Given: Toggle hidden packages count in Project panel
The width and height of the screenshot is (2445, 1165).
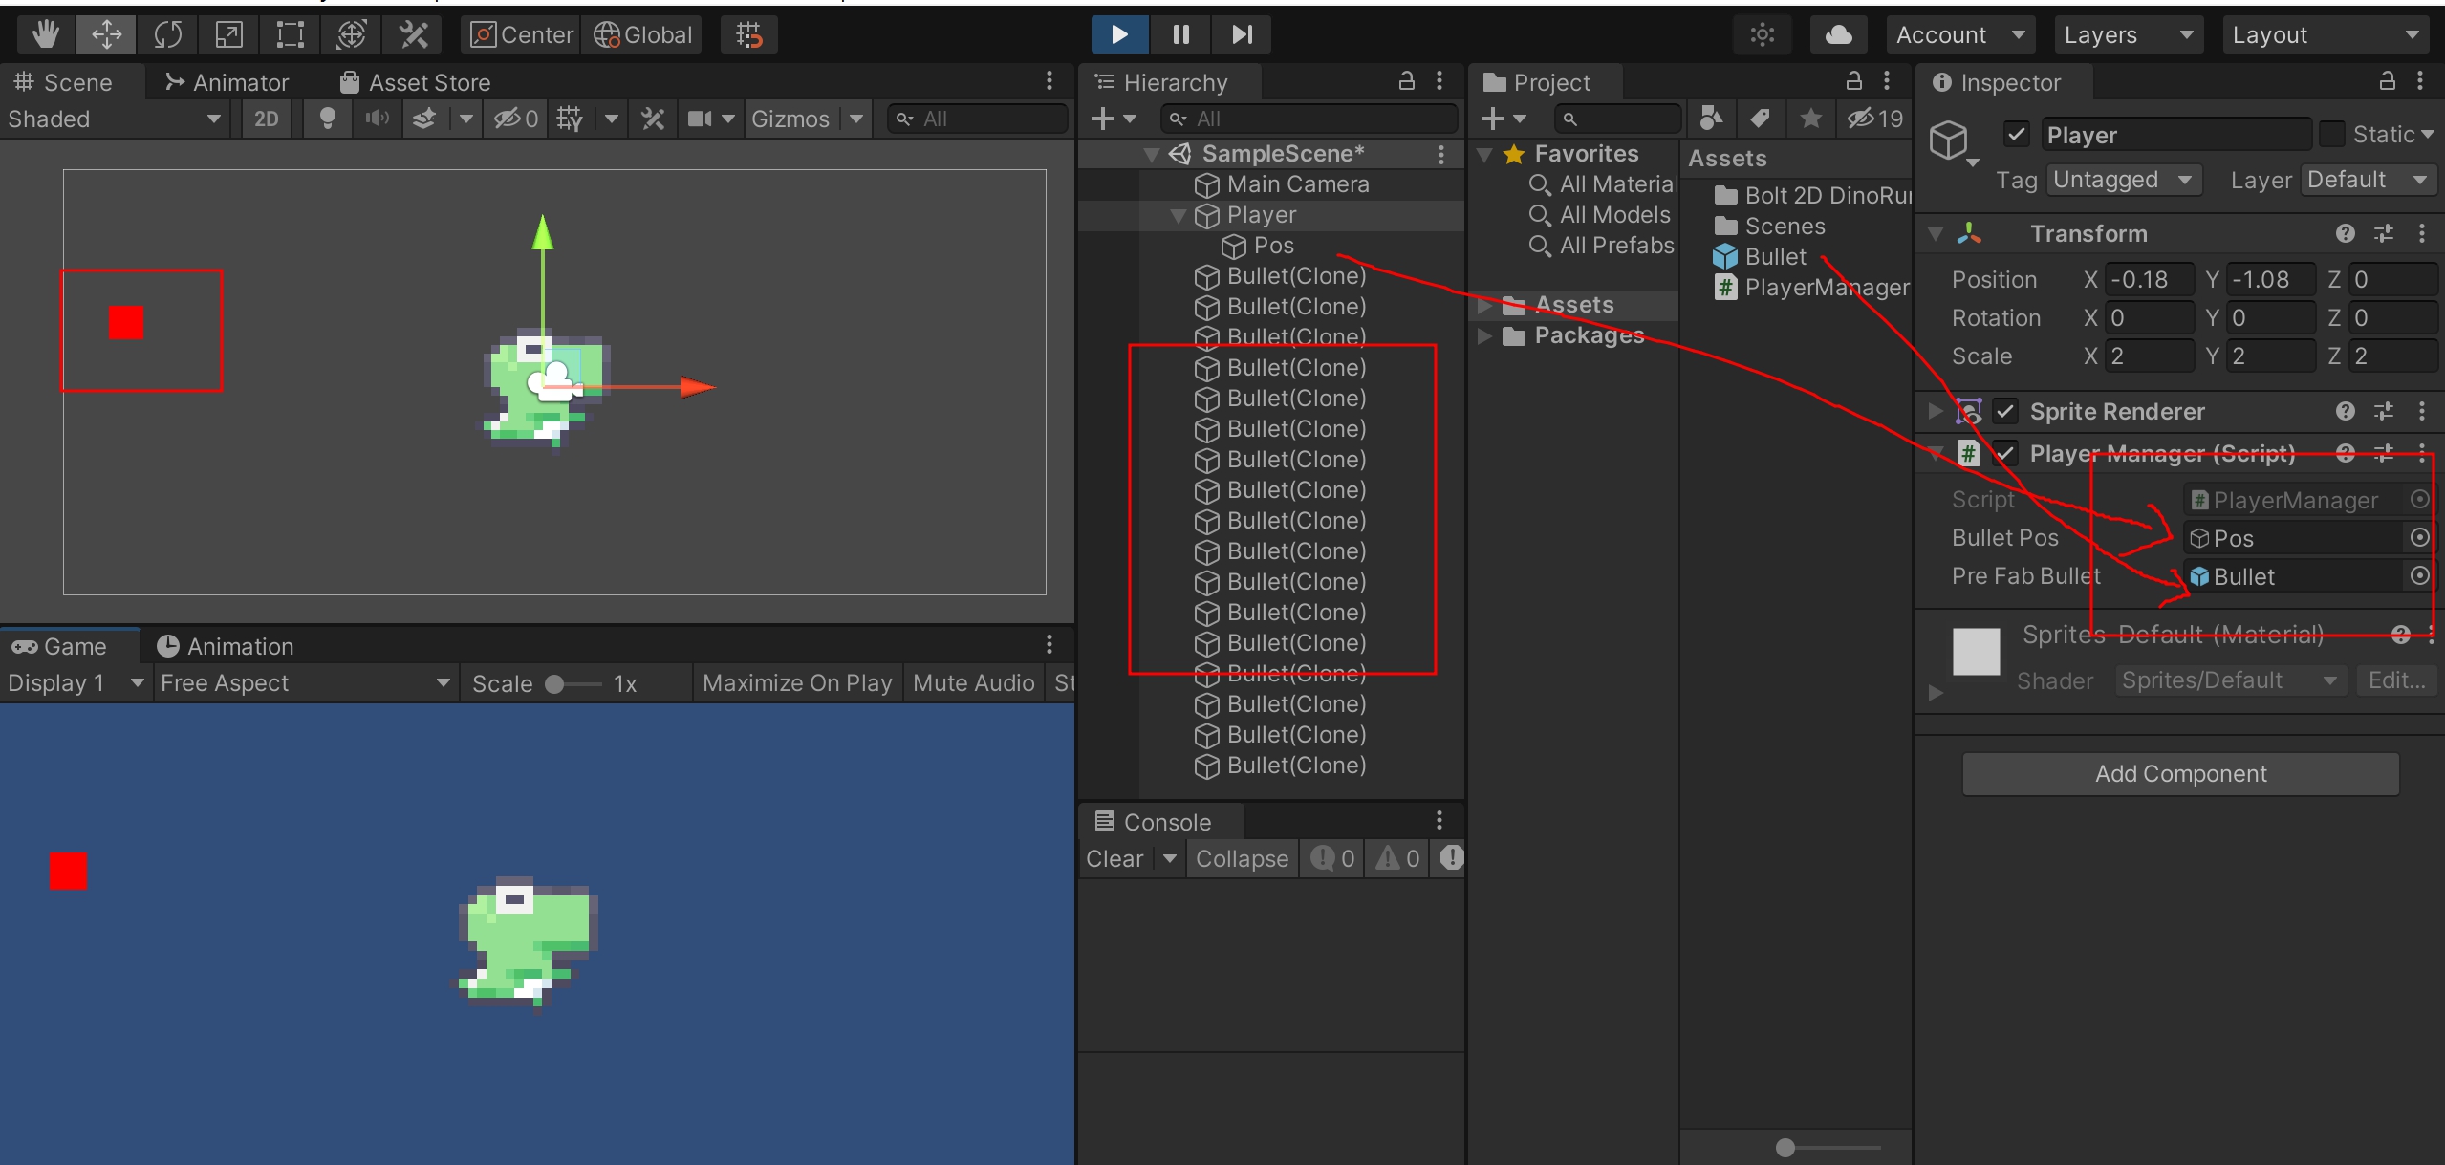Looking at the screenshot, I should point(1875,119).
